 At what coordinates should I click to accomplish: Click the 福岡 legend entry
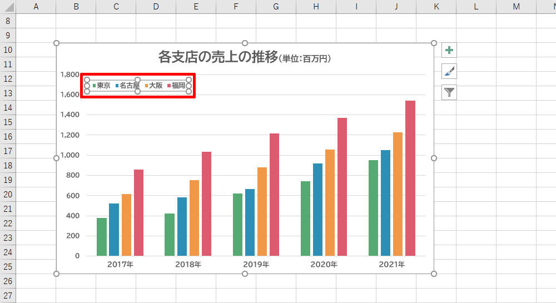tap(176, 86)
